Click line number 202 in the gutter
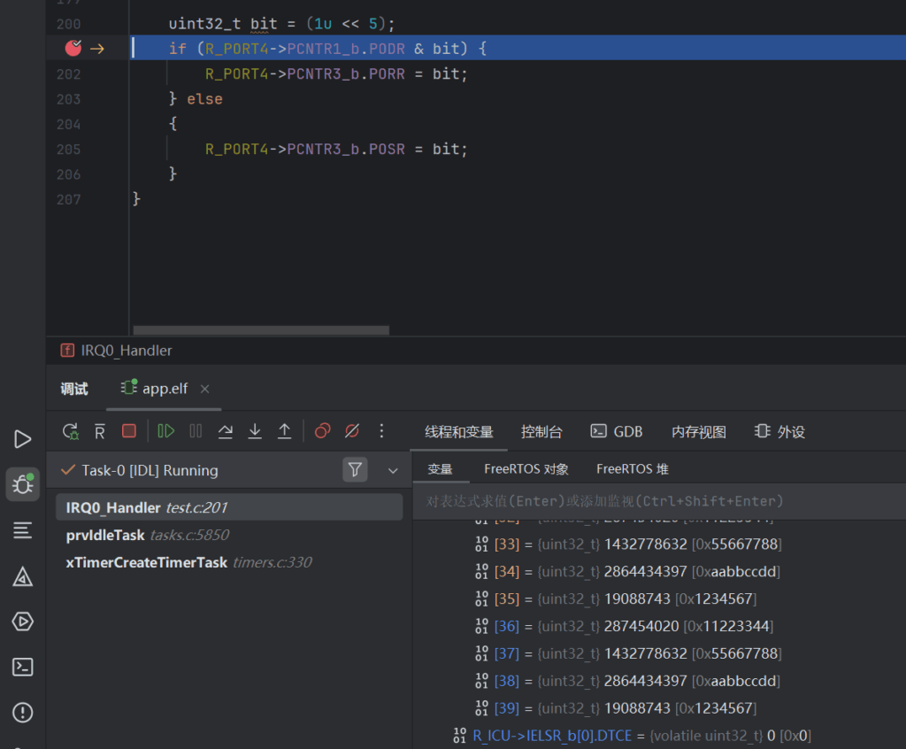Image resolution: width=906 pixels, height=749 pixels. point(69,74)
